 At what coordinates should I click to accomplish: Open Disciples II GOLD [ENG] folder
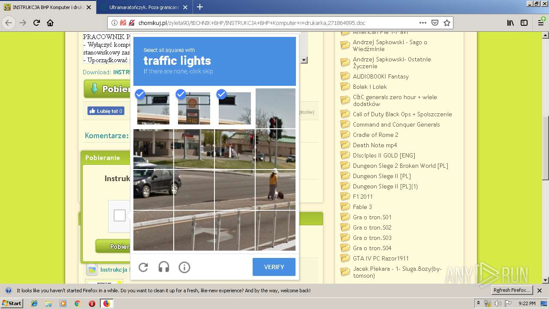pyautogui.click(x=384, y=155)
